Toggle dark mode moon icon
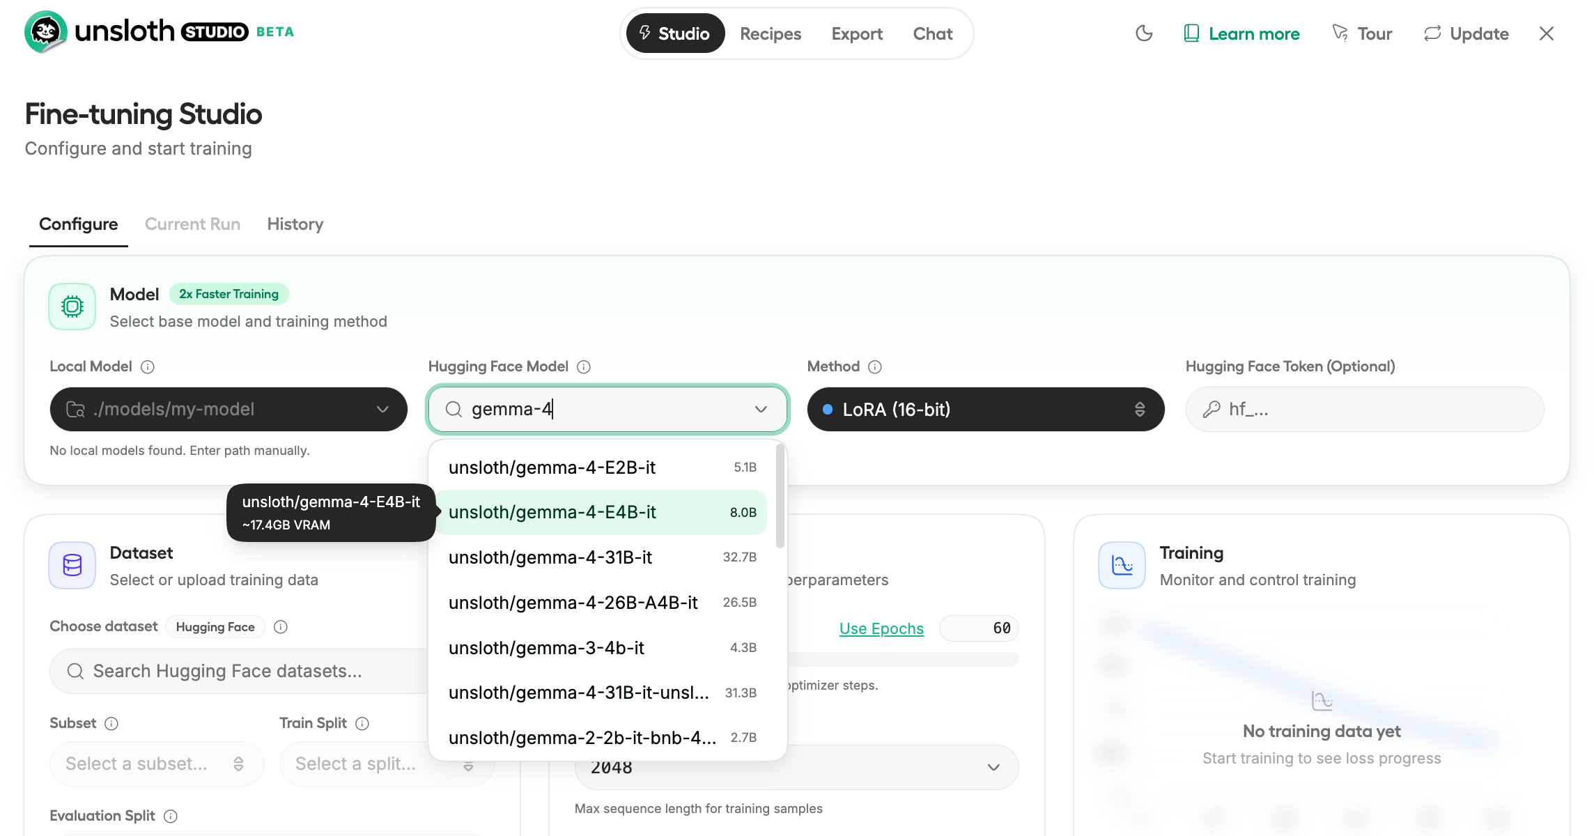 (x=1144, y=33)
